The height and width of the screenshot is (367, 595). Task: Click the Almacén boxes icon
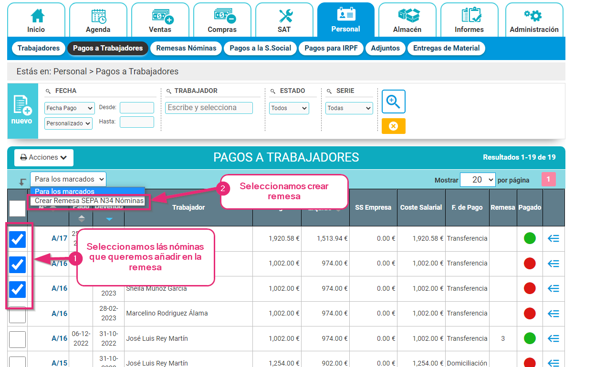click(x=407, y=16)
